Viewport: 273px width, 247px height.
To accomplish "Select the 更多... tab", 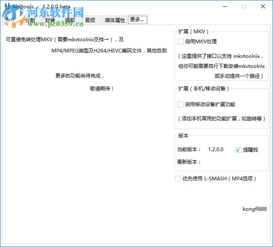I will (138, 20).
